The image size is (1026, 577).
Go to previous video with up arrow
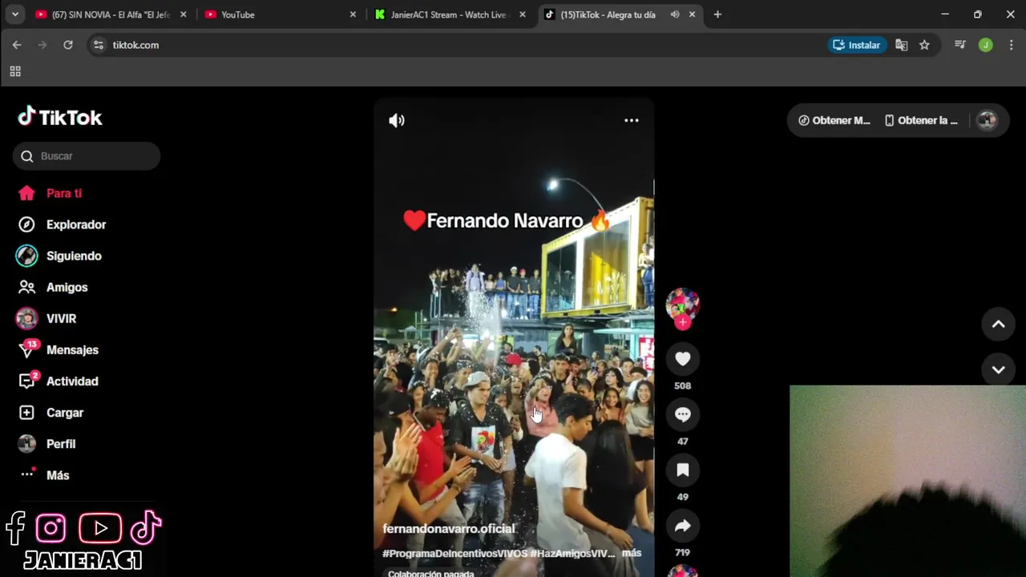tap(999, 324)
